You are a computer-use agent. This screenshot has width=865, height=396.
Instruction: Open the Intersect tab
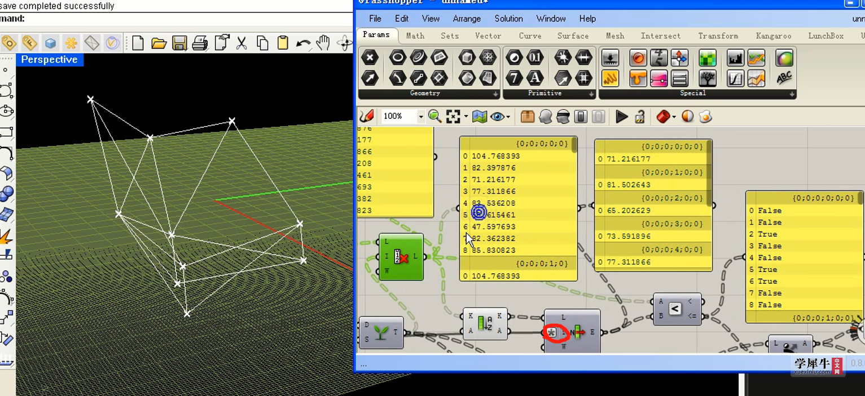pyautogui.click(x=661, y=35)
